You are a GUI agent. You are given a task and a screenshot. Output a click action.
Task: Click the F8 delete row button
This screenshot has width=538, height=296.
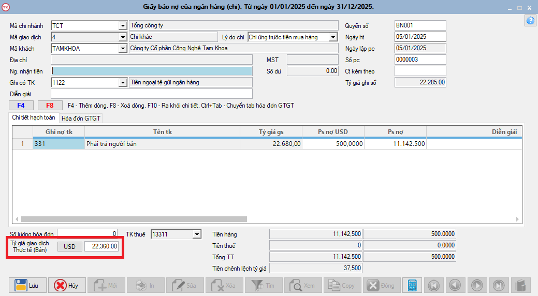pyautogui.click(x=50, y=106)
